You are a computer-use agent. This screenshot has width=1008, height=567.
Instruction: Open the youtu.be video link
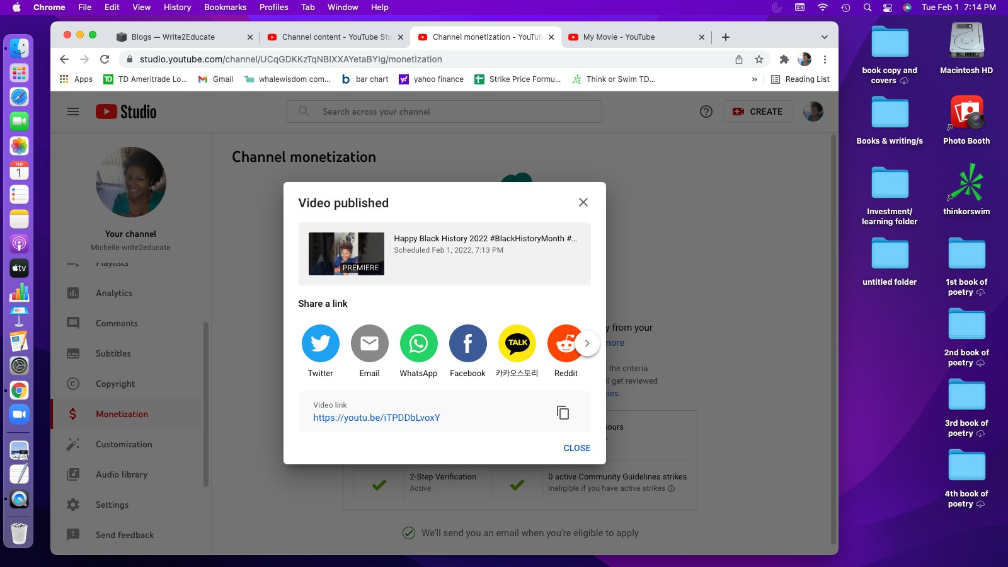[x=377, y=418]
